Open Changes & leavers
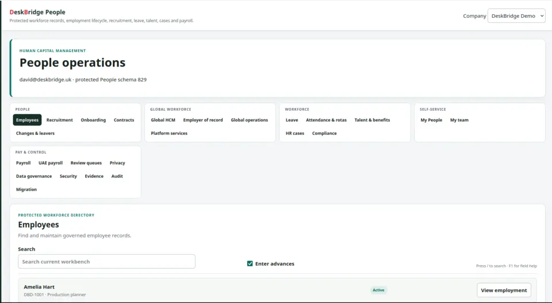The width and height of the screenshot is (552, 303). pyautogui.click(x=35, y=133)
